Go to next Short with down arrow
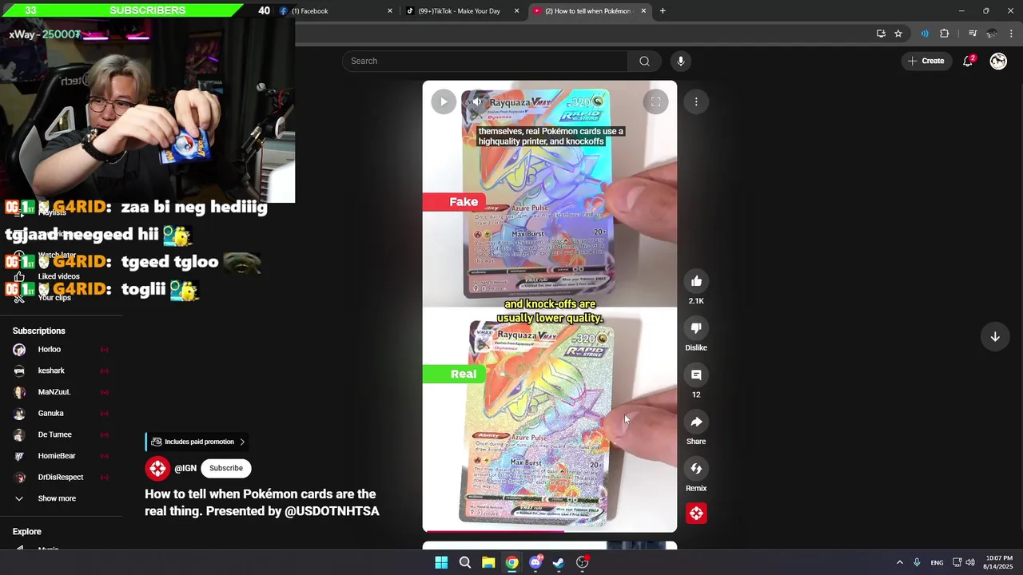Screen dimensions: 1023x575 pyautogui.click(x=995, y=337)
